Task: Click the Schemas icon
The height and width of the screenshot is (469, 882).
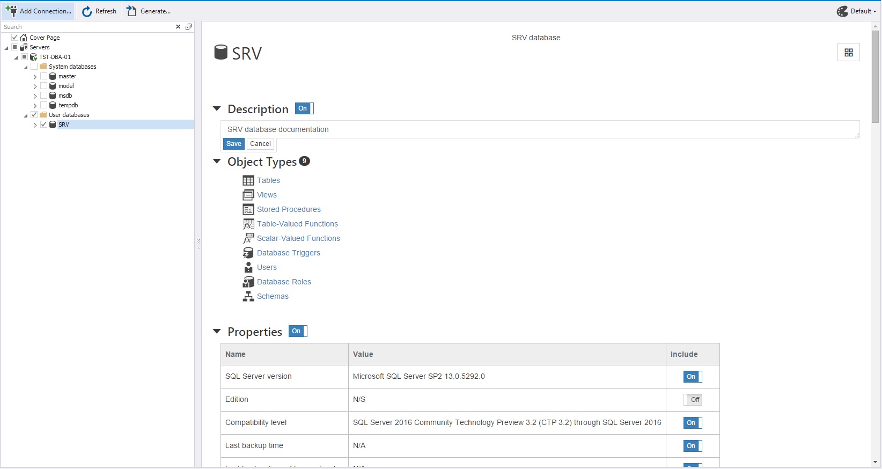Action: point(248,296)
